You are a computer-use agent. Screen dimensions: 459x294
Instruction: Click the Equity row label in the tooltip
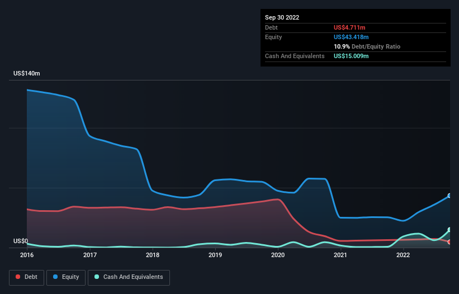point(273,37)
